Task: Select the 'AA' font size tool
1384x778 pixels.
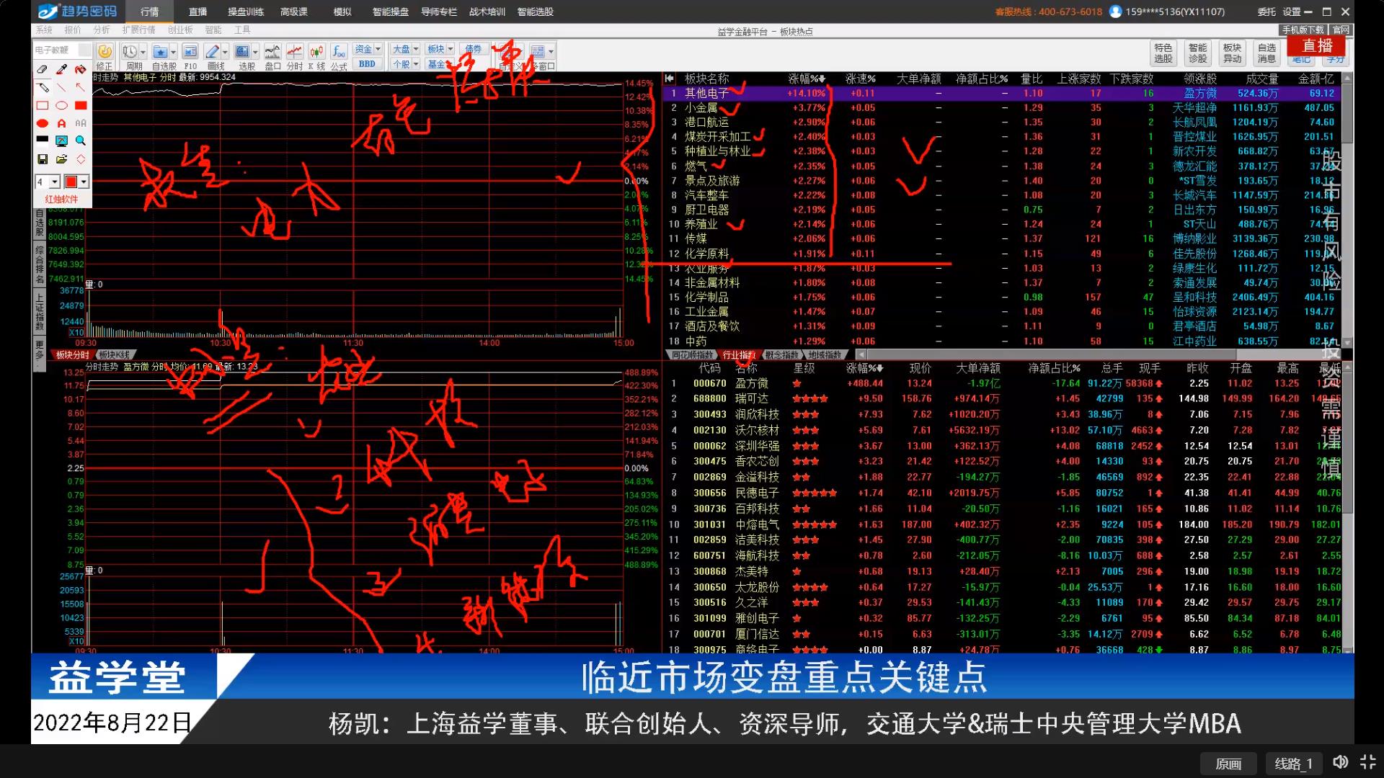Action: click(x=80, y=123)
